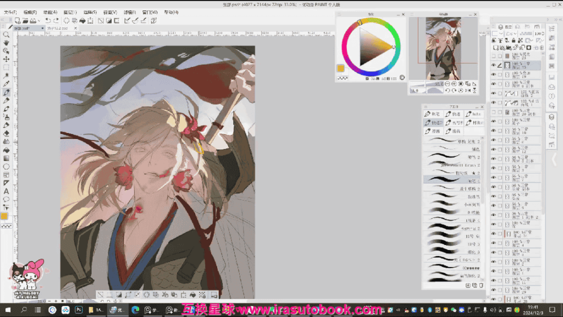
Task: Select the Hand move-view tool
Action: coord(6,43)
